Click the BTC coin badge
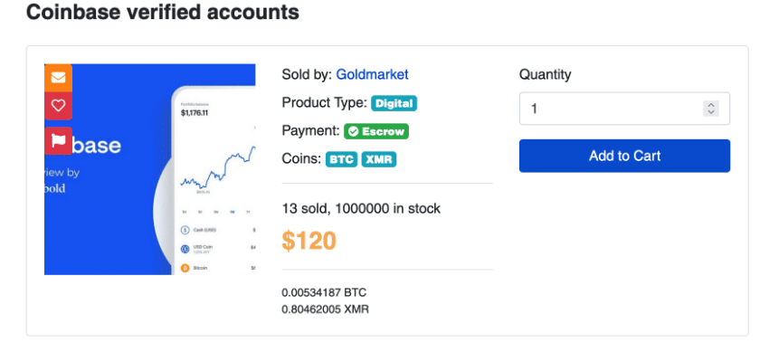 341,159
